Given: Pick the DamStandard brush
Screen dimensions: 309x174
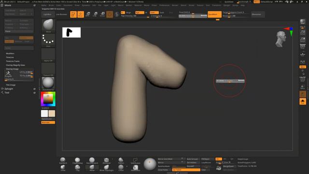Looking at the screenshot, I should (92, 160).
